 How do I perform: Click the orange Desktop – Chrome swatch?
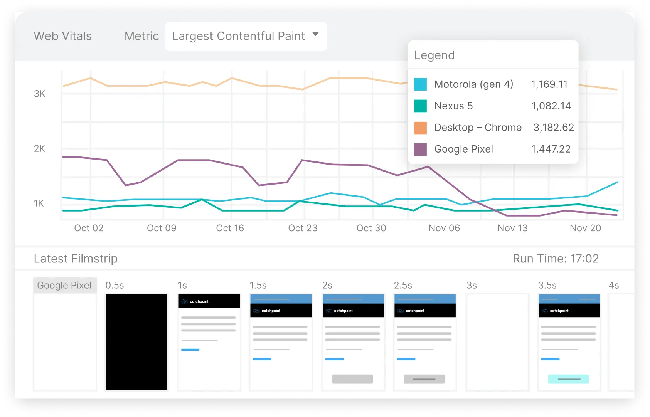point(420,127)
